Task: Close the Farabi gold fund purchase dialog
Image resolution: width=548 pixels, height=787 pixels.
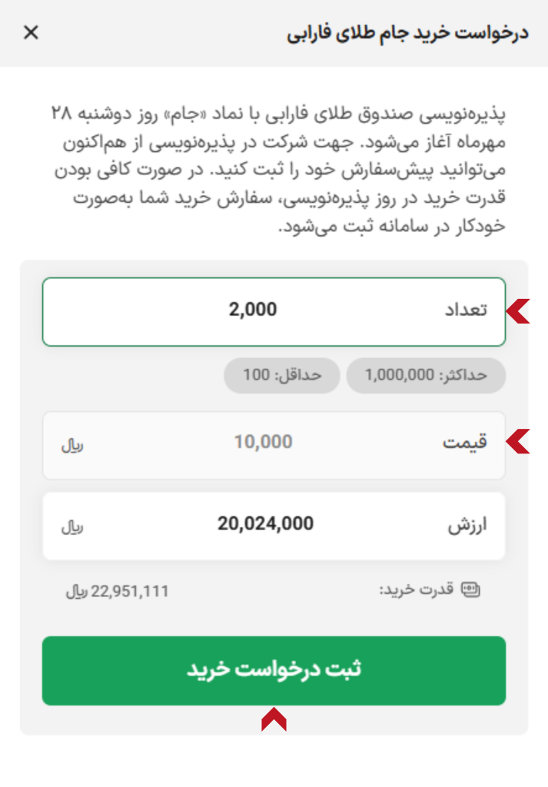Action: tap(31, 33)
